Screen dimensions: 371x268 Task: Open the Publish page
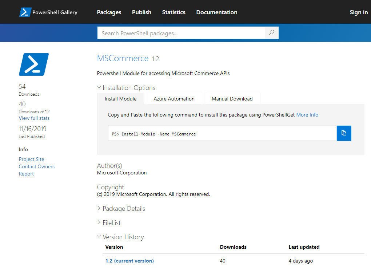(142, 12)
